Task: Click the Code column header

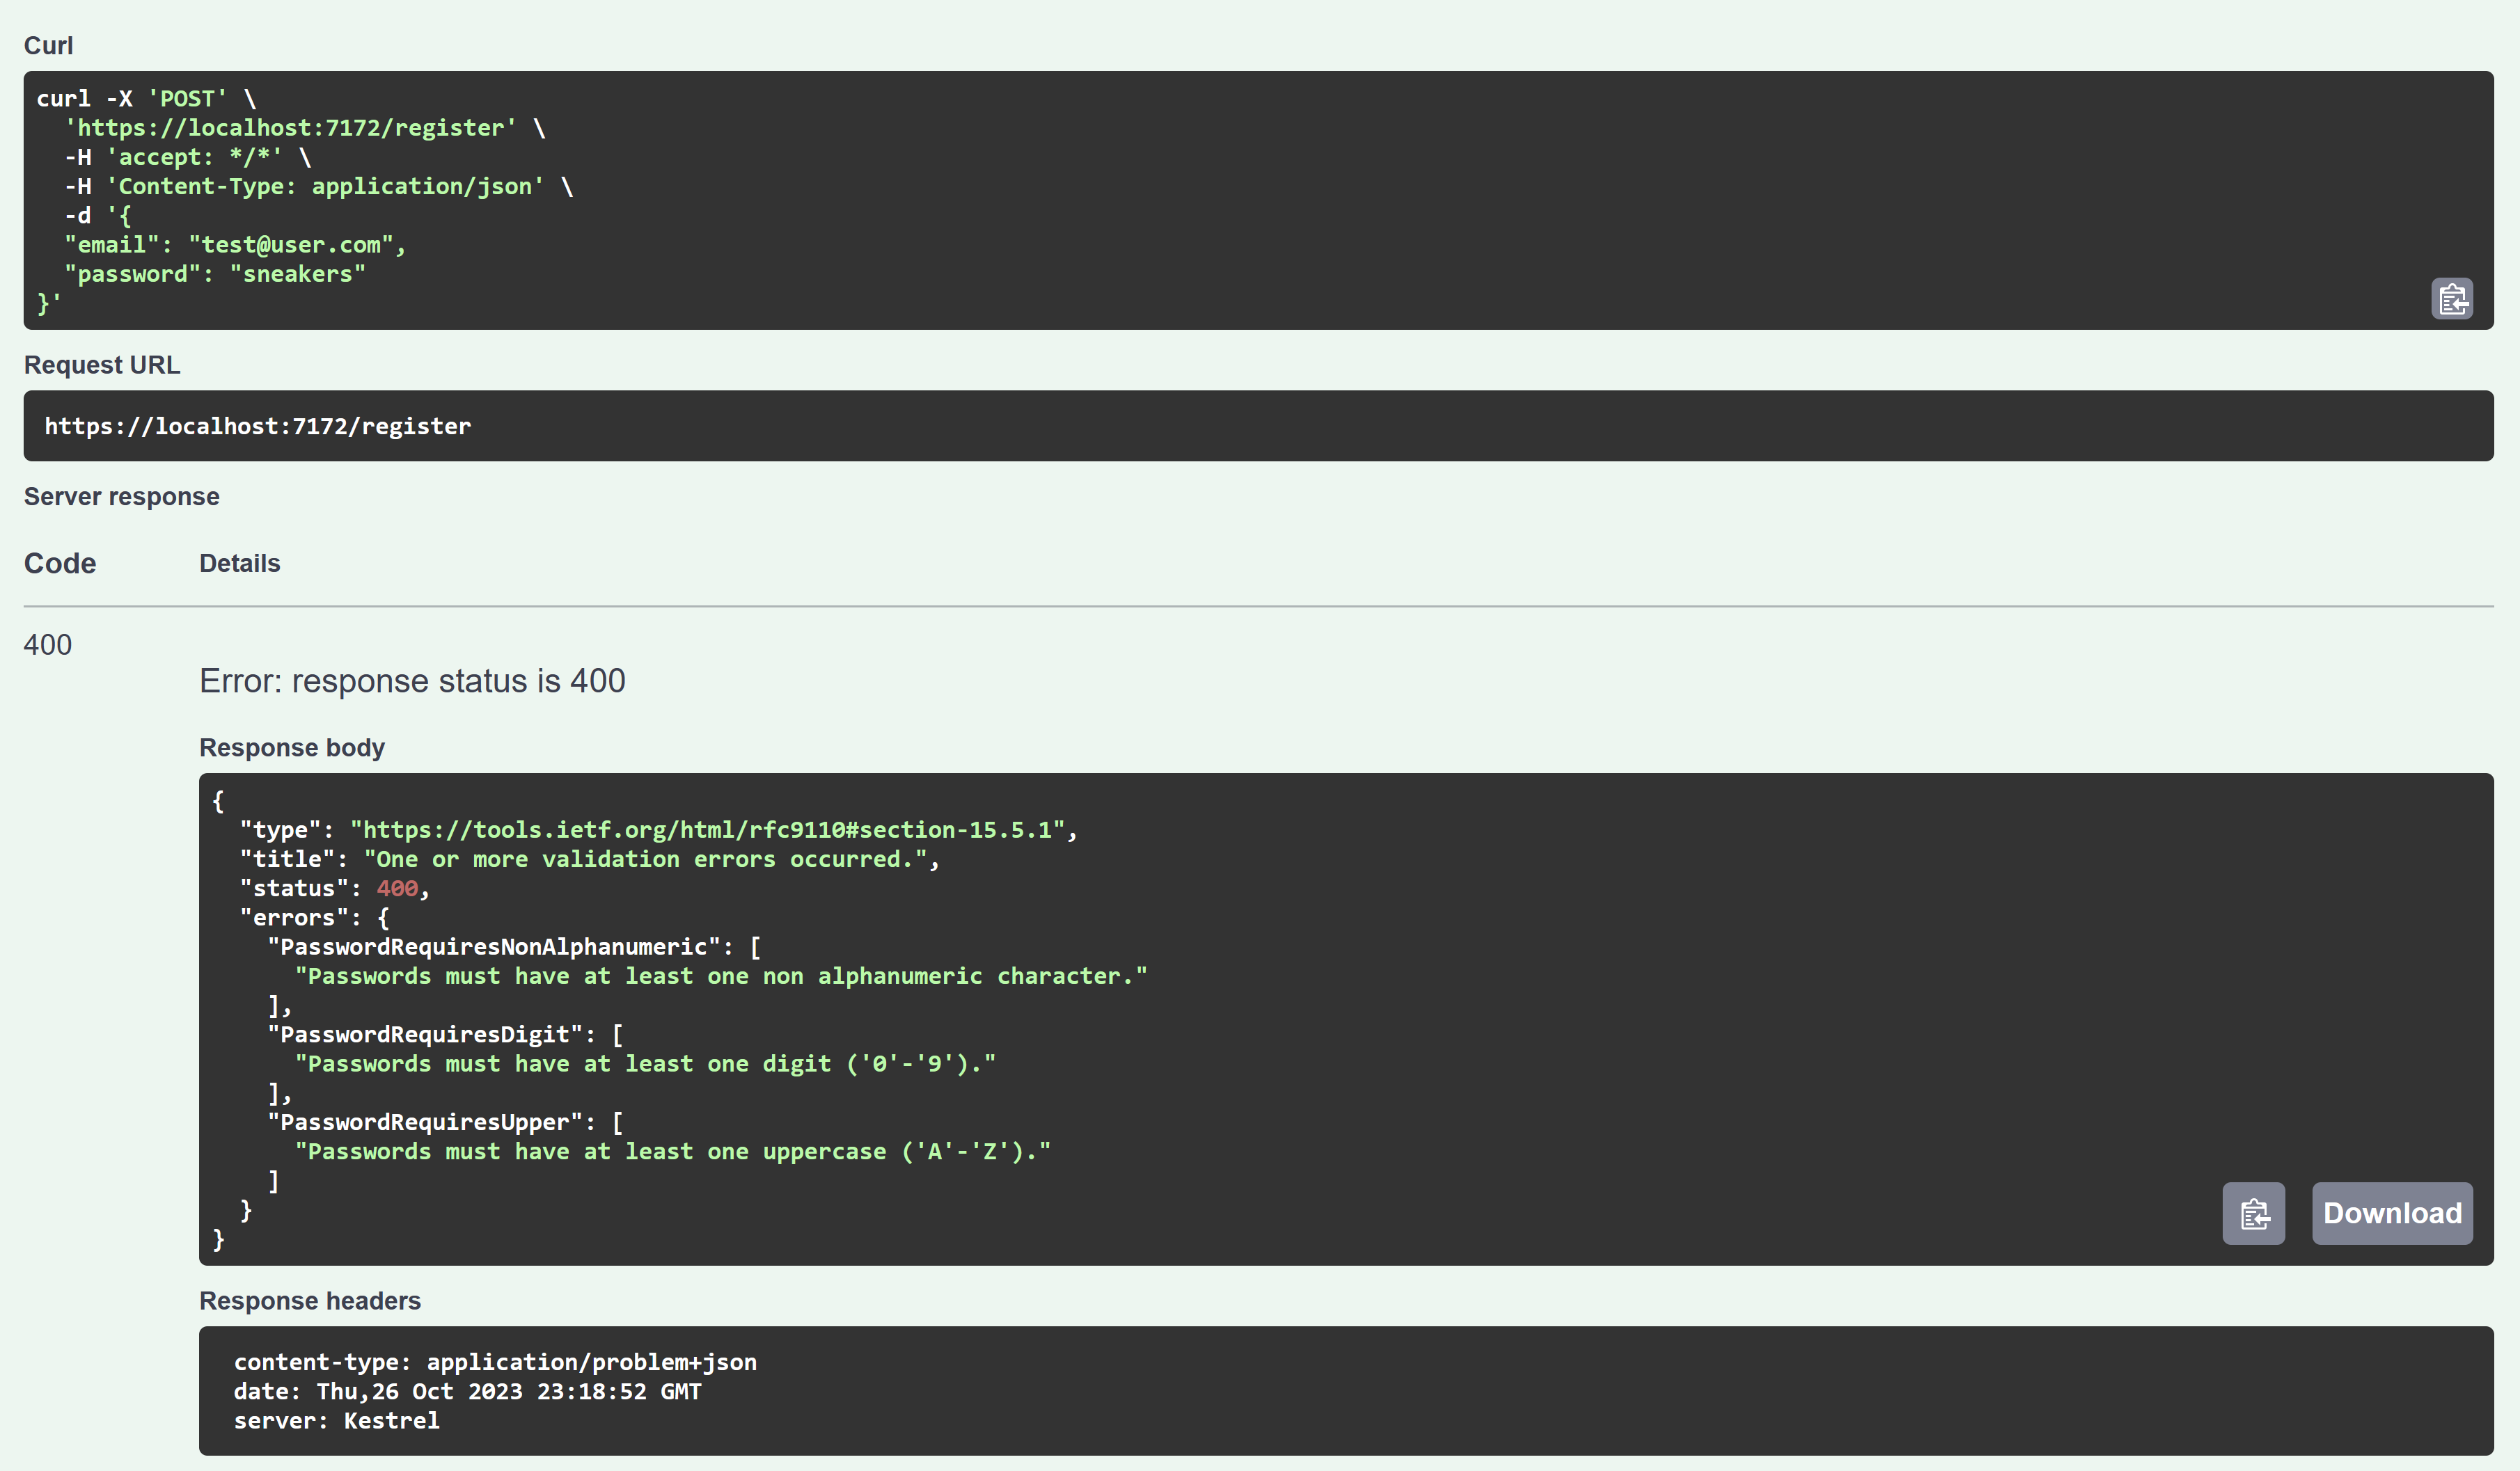Action: pos(60,564)
